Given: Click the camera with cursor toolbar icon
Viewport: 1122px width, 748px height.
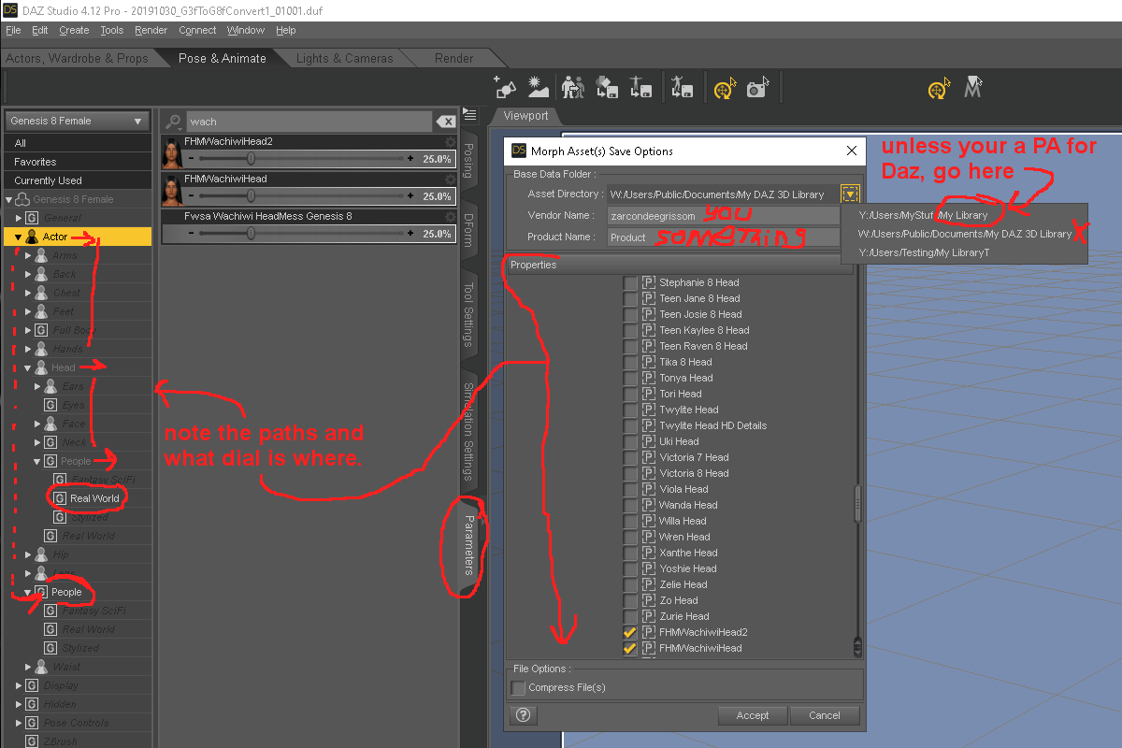Looking at the screenshot, I should point(756,89).
